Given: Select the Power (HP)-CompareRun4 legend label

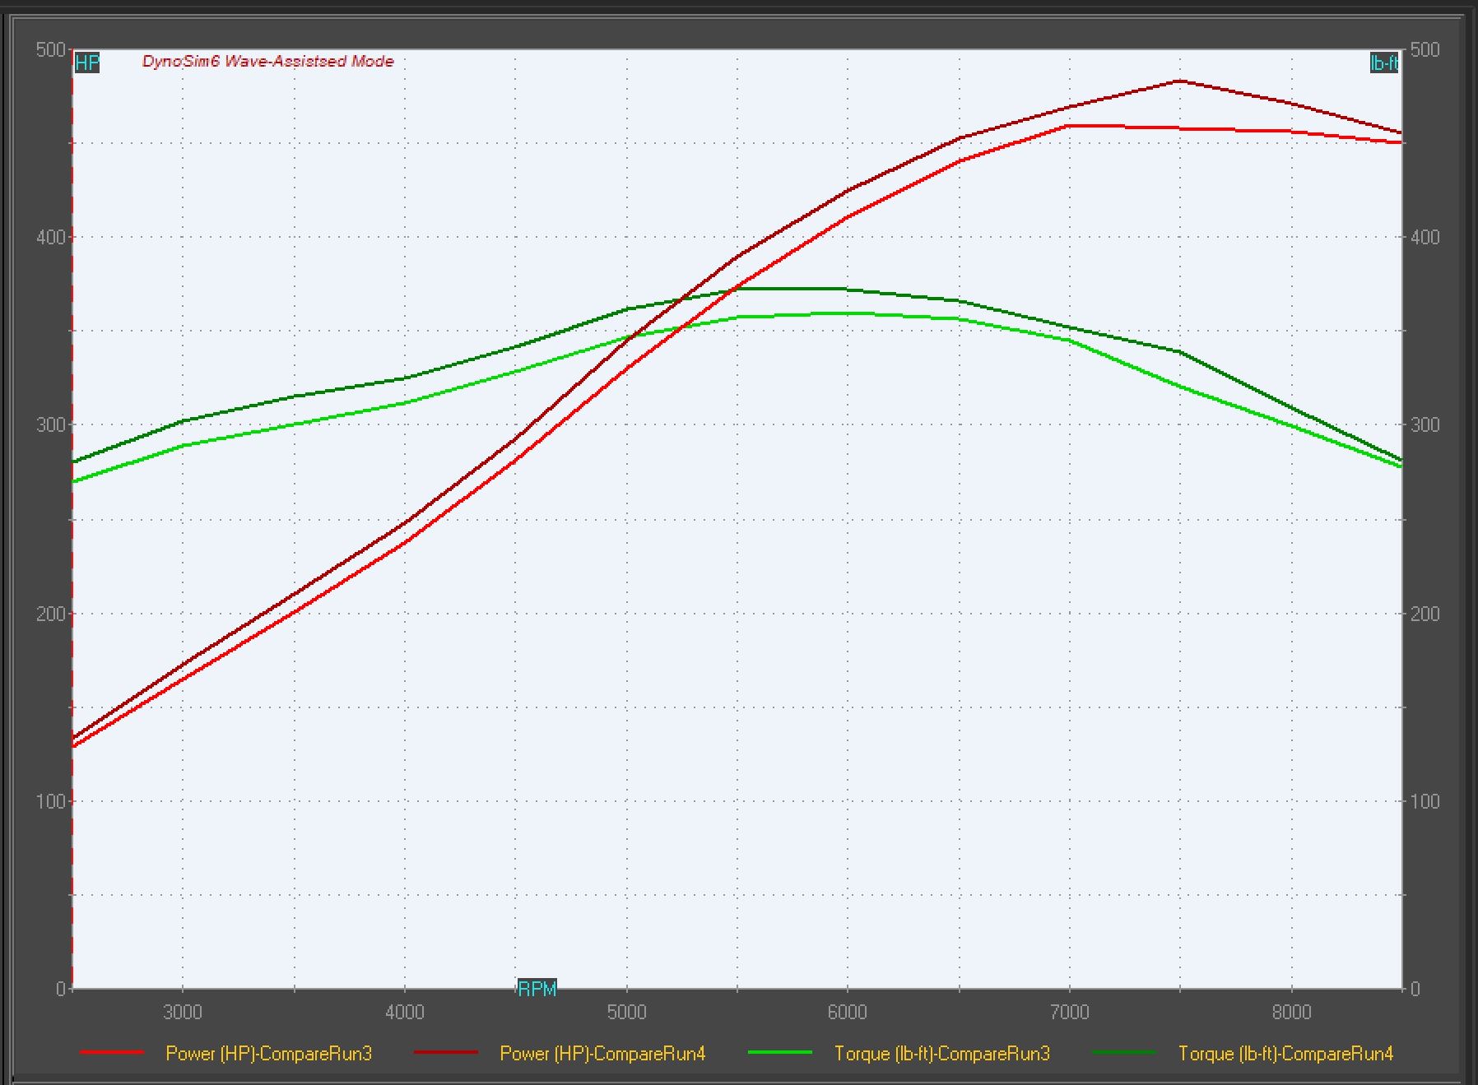Looking at the screenshot, I should (602, 1054).
